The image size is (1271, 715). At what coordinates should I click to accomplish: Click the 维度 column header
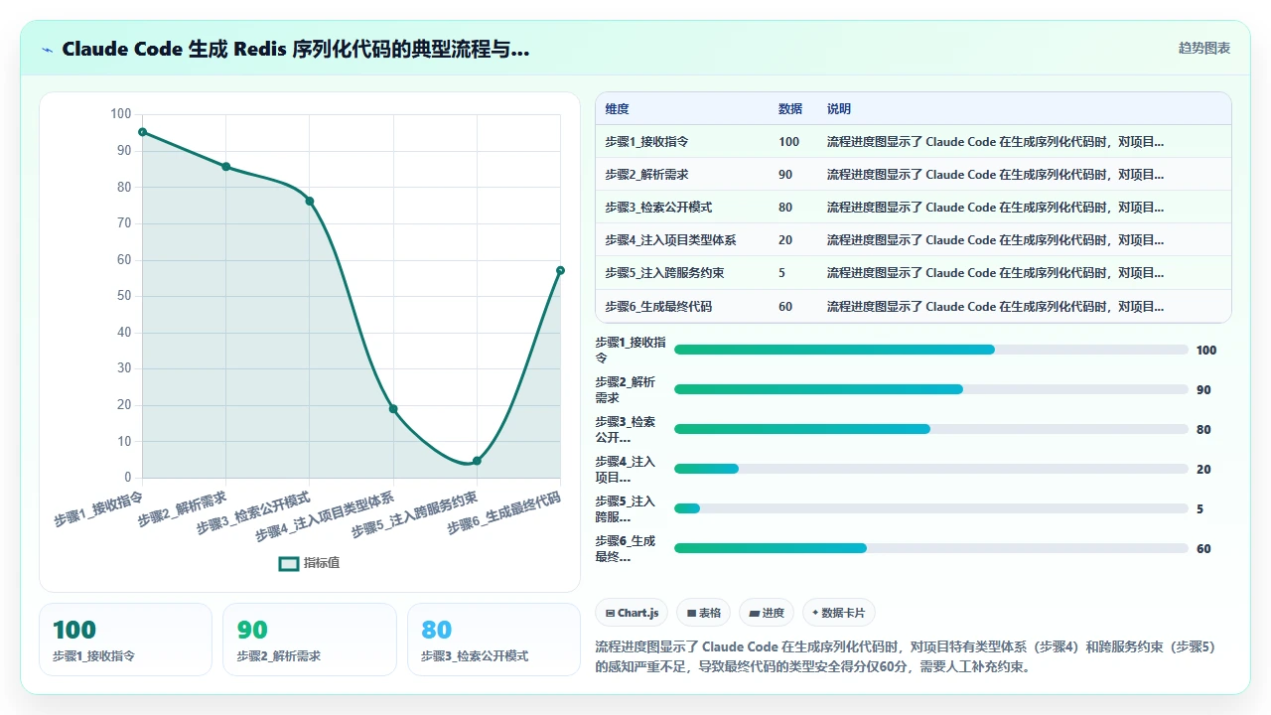click(x=617, y=108)
